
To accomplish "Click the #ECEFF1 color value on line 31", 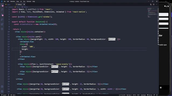I will pyautogui.click(x=66, y=84).
